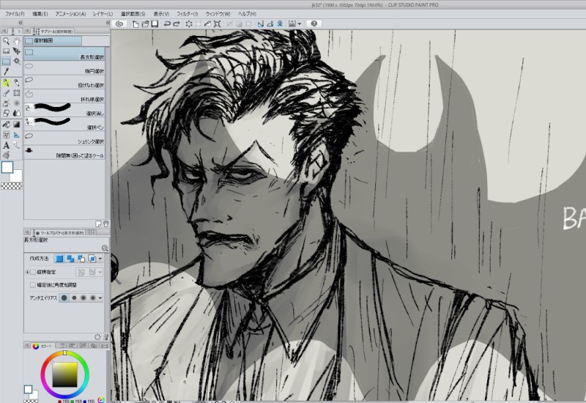Open the アニメーション(A) menu

pos(70,14)
